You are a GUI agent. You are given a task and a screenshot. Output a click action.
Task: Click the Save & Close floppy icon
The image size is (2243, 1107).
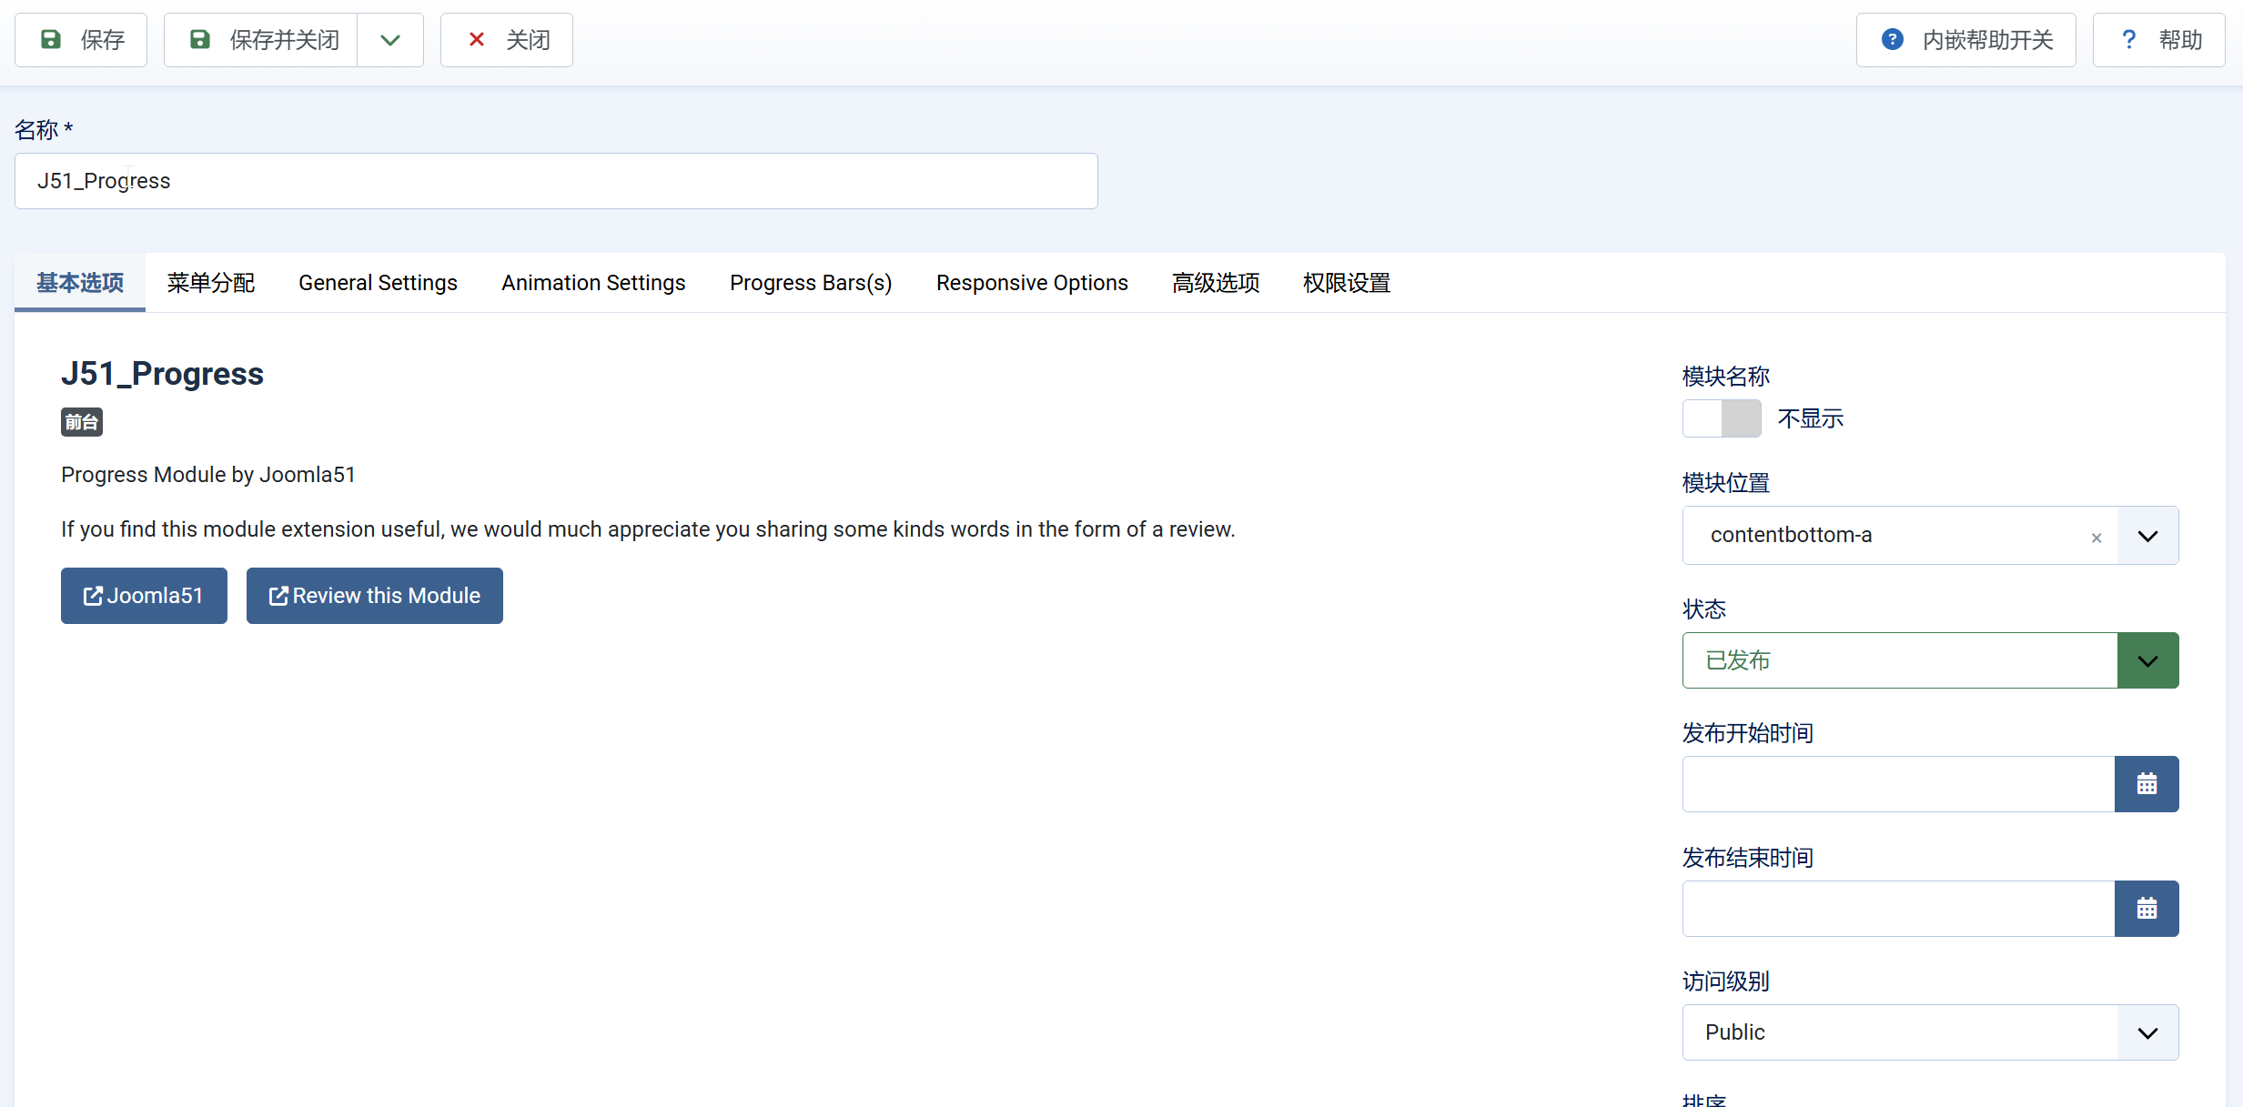click(x=200, y=40)
